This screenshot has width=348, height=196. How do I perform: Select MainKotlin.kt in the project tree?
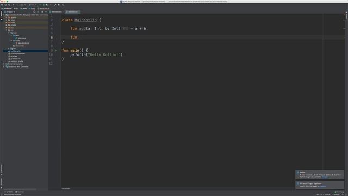click(x=22, y=44)
